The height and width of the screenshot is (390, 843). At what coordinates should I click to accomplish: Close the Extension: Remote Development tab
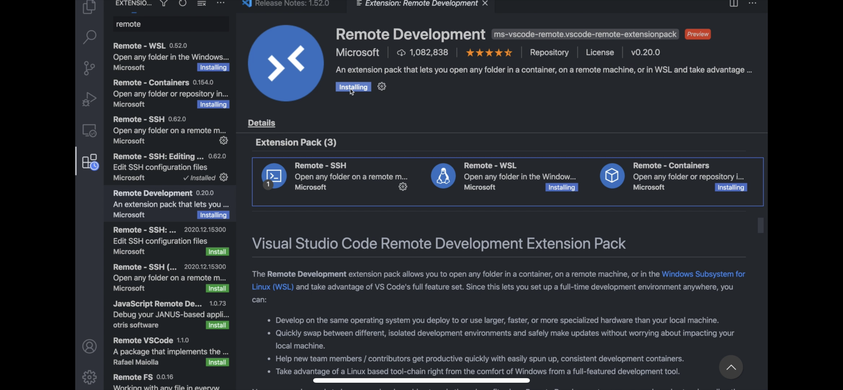[x=485, y=3]
